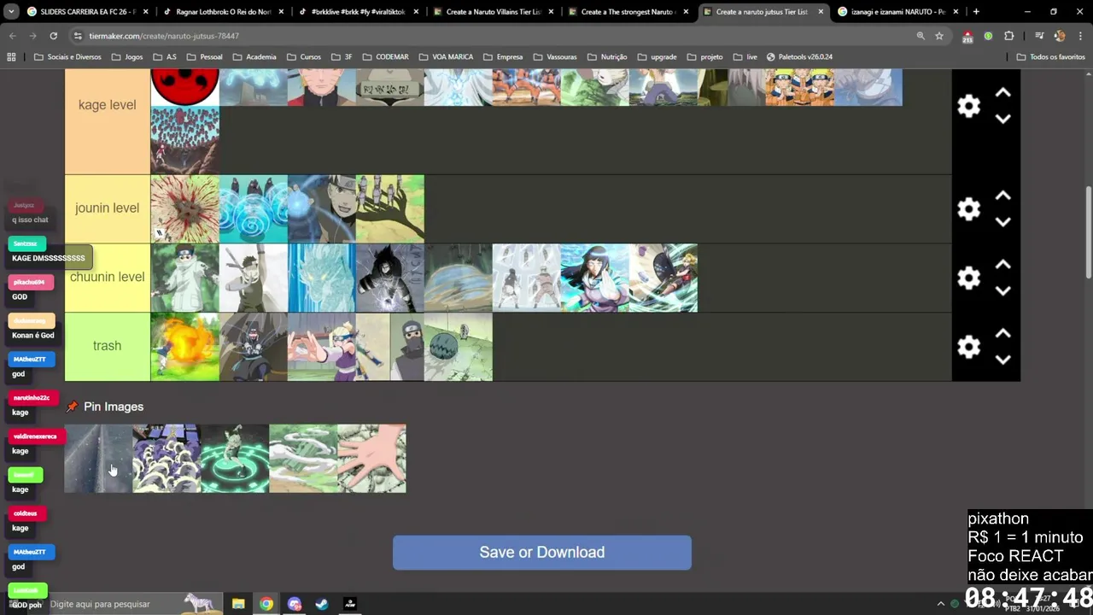Click the Save or Download button

542,553
